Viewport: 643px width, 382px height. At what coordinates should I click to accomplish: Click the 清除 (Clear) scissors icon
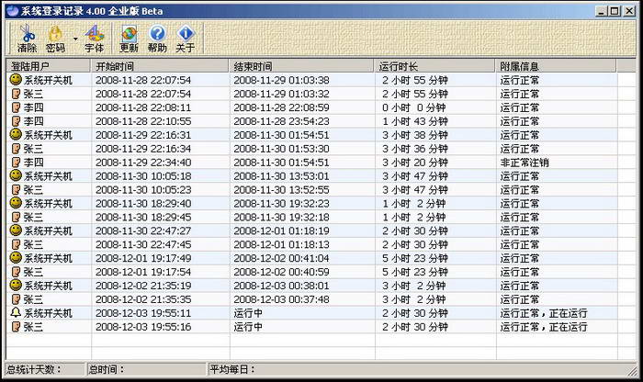pyautogui.click(x=27, y=39)
